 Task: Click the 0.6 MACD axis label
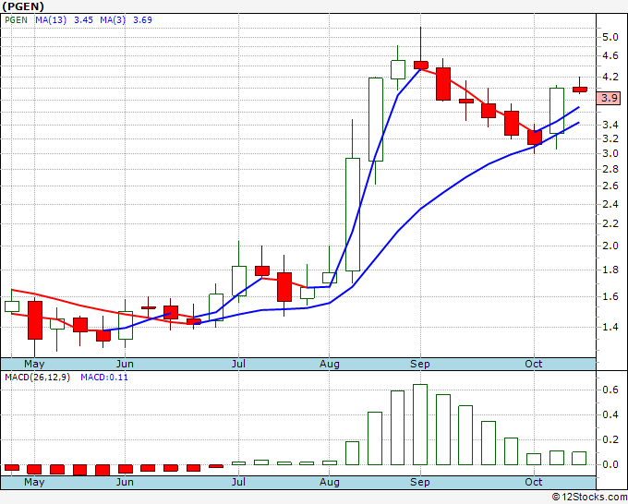pyautogui.click(x=610, y=390)
